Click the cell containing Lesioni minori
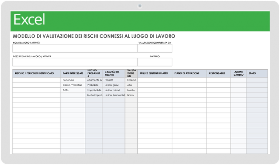This screenshot has height=165, width=280. (114, 90)
